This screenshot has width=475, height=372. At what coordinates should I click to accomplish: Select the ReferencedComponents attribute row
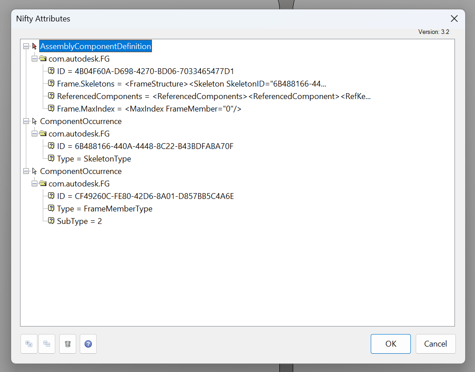213,96
